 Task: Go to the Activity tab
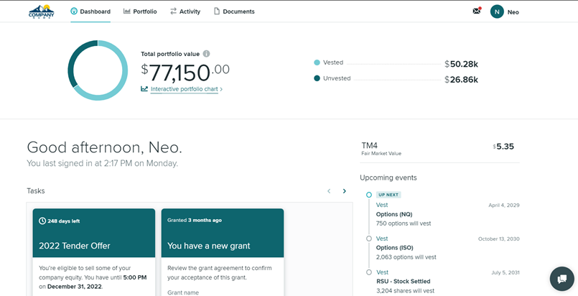coord(185,11)
